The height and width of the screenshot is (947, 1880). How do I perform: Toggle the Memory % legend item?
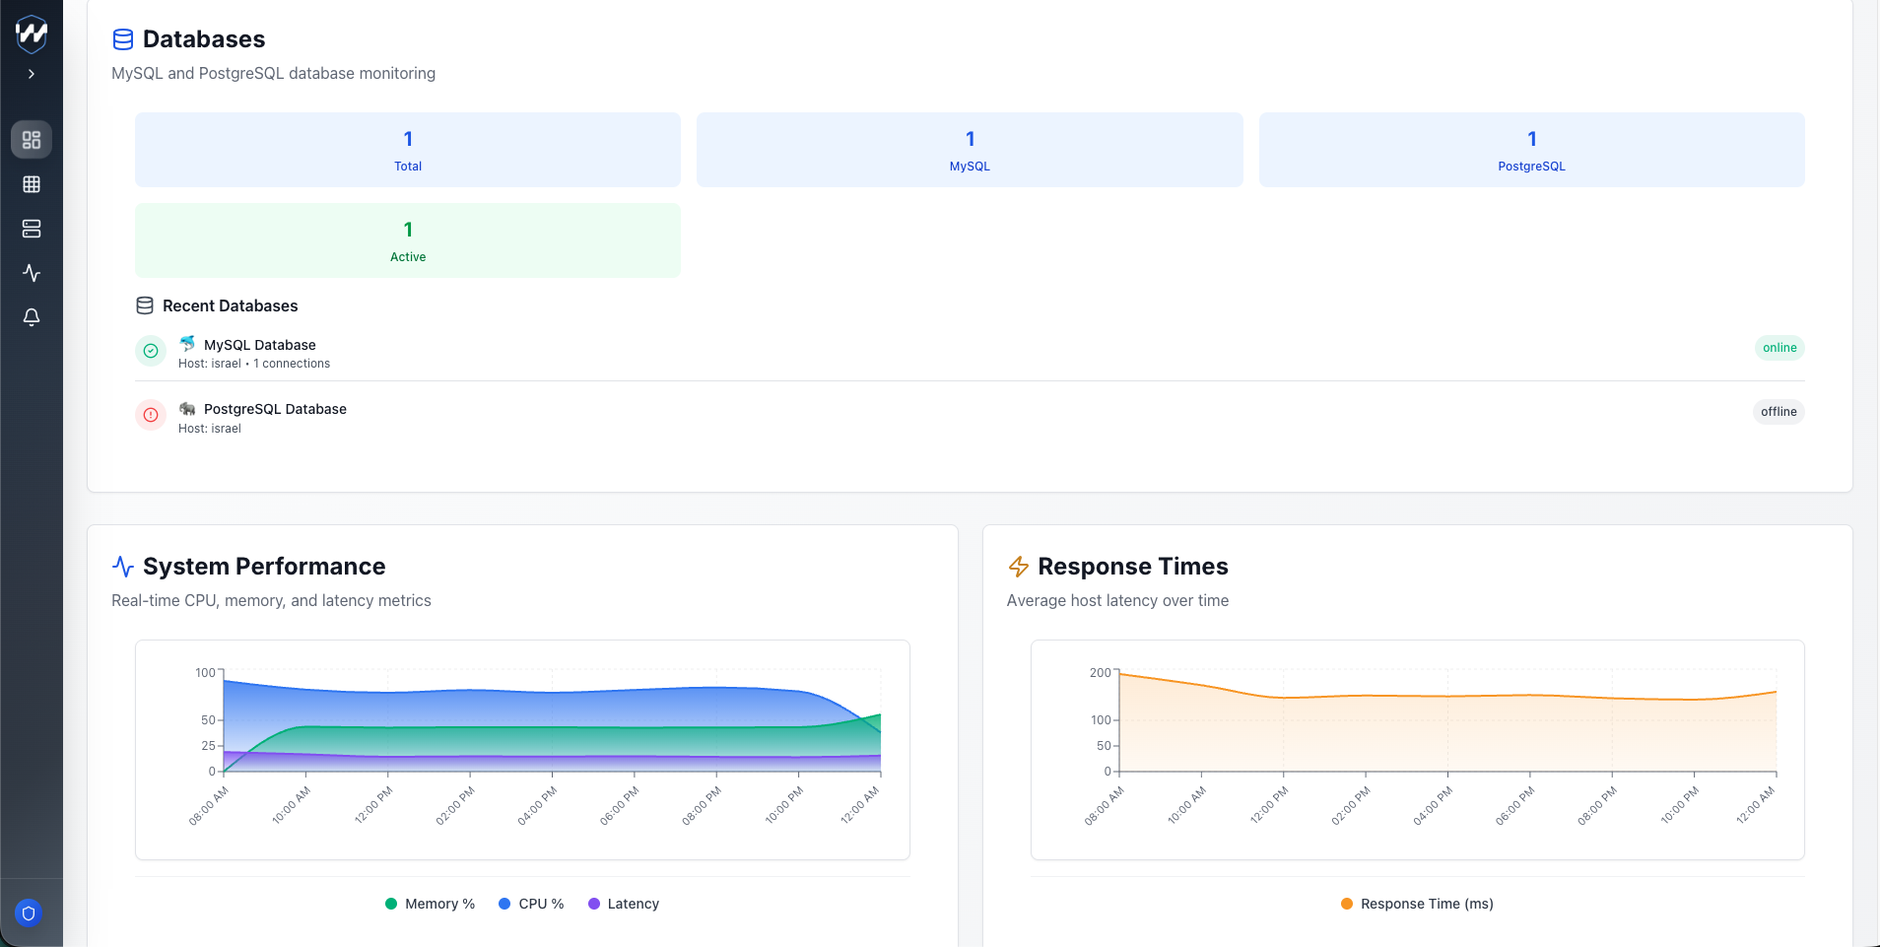[x=430, y=904]
